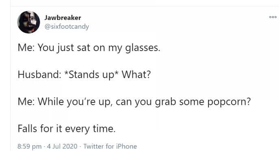This screenshot has width=279, height=151.
Task: Select the word 'glasses.' in the first line
Action: (143, 48)
